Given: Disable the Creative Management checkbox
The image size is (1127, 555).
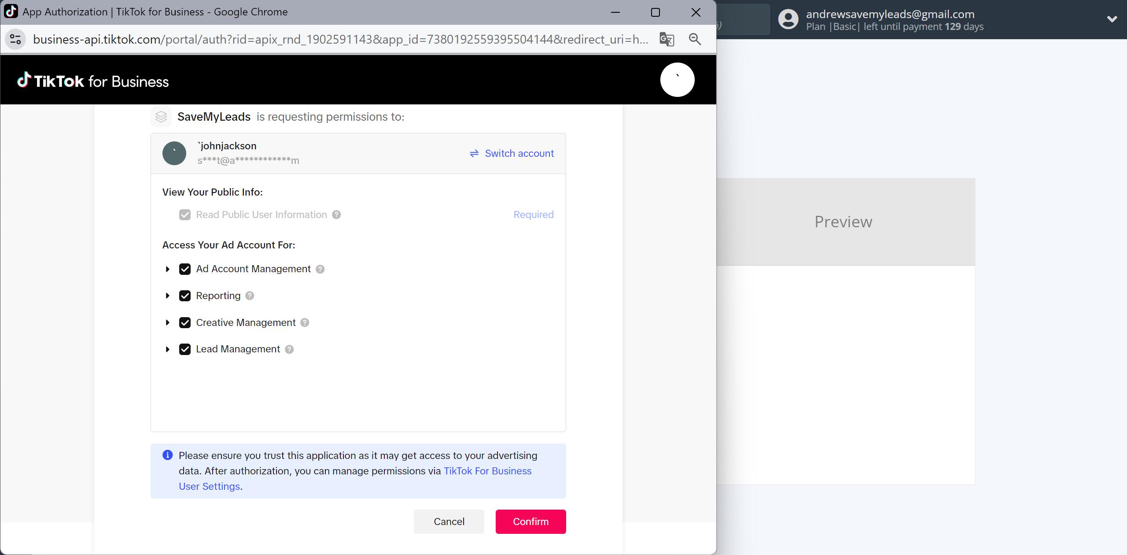Looking at the screenshot, I should (185, 322).
